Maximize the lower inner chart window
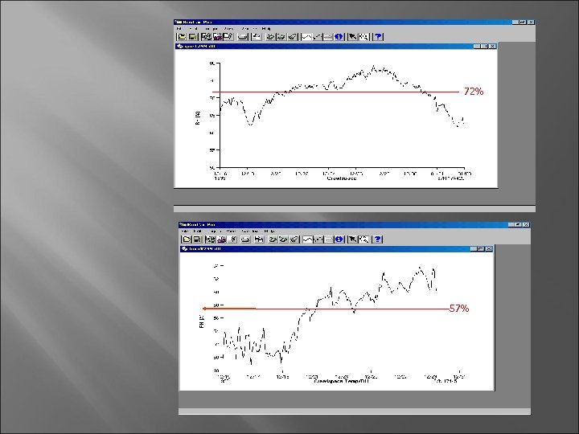Image resolution: width=579 pixels, height=434 pixels. [x=481, y=248]
